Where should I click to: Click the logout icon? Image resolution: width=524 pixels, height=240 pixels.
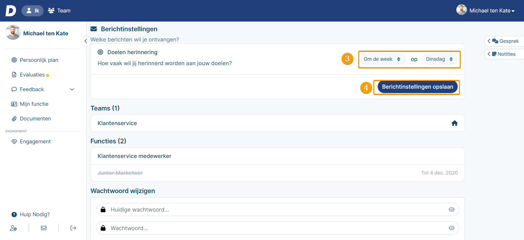point(73,228)
